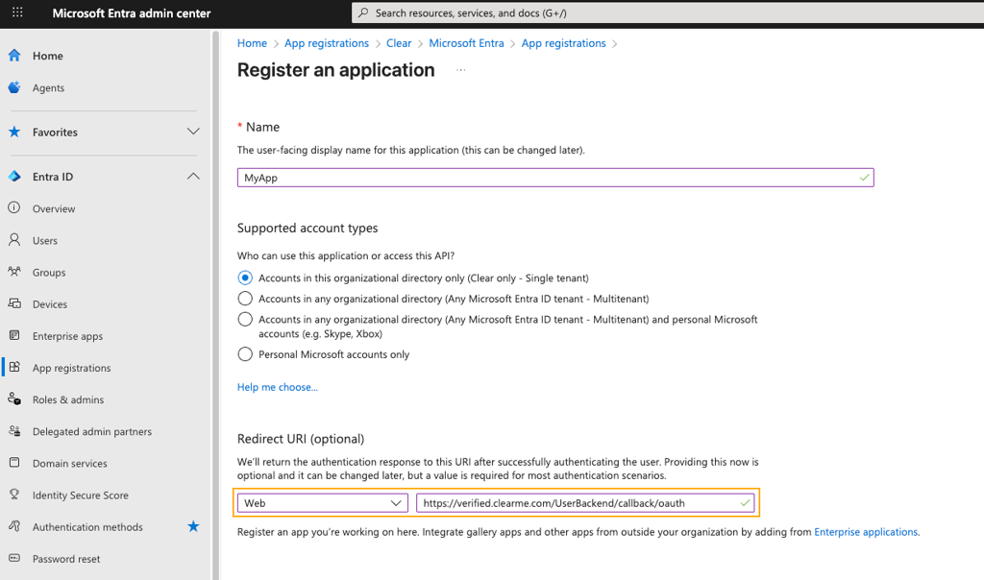Click the Redirect URI input field
Viewport: 984px width, 580px height.
585,503
